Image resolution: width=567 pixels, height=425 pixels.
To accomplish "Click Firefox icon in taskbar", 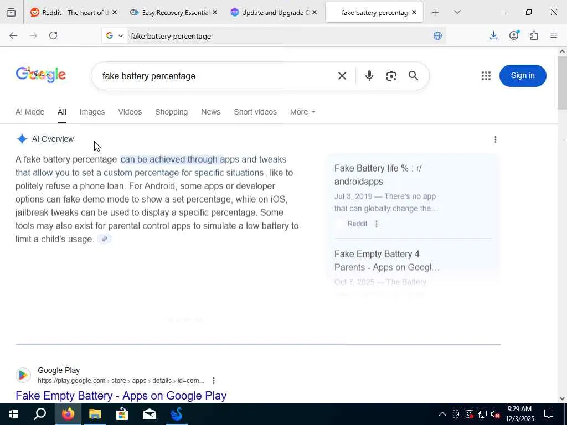I will [68, 414].
